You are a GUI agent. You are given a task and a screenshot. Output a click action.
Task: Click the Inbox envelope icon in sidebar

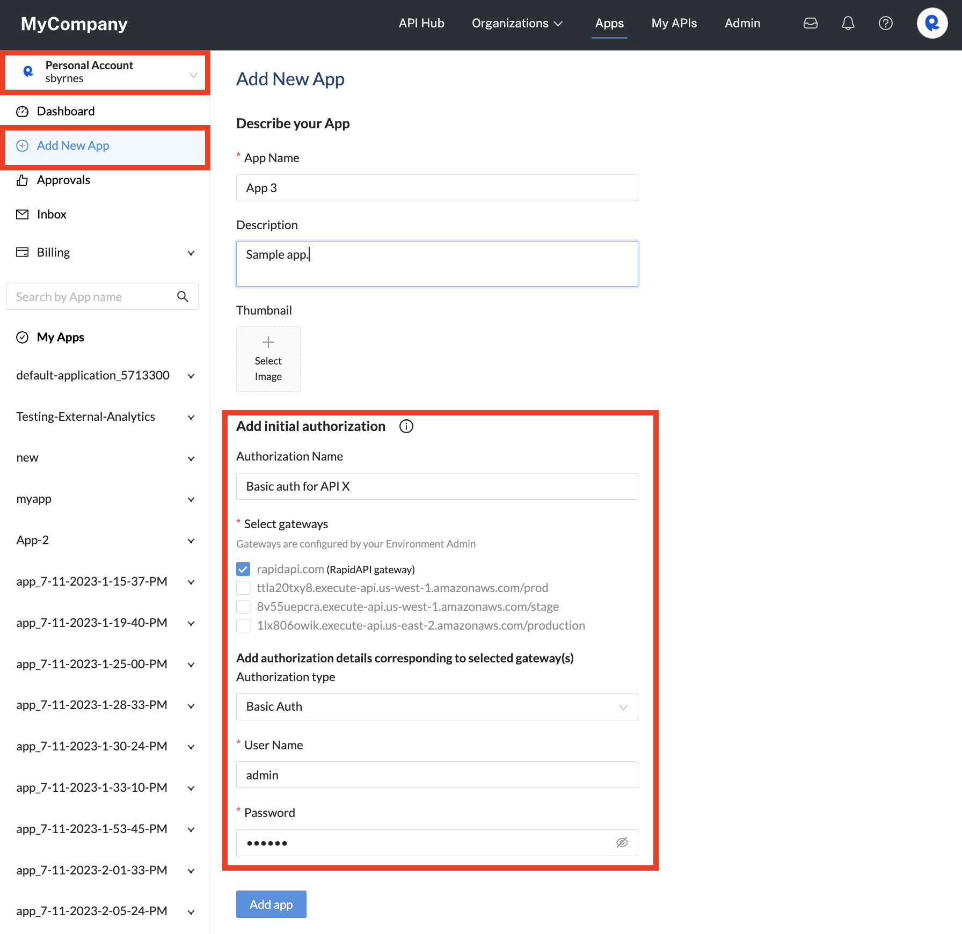coord(22,215)
